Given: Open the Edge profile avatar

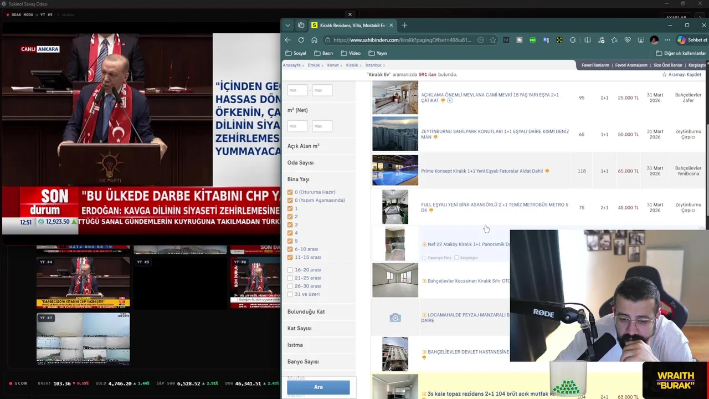Looking at the screenshot, I should [x=654, y=40].
